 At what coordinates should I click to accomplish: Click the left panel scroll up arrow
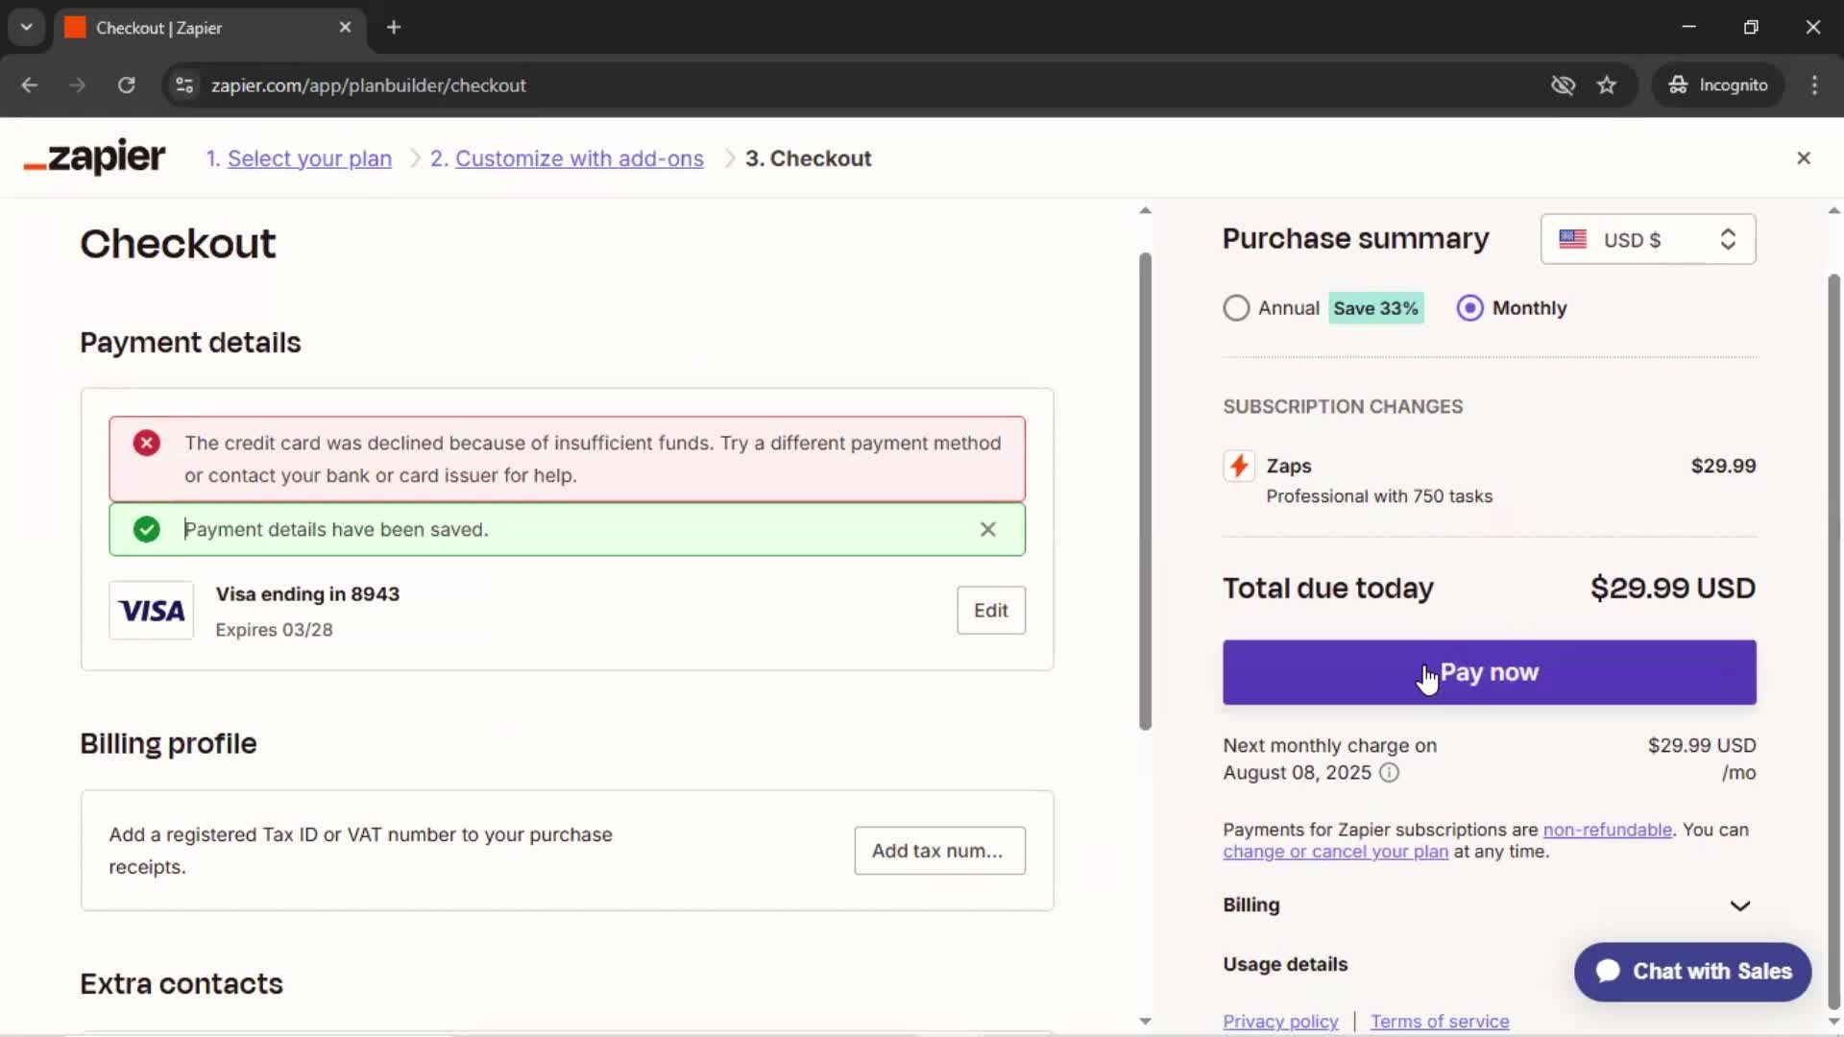pos(1145,210)
